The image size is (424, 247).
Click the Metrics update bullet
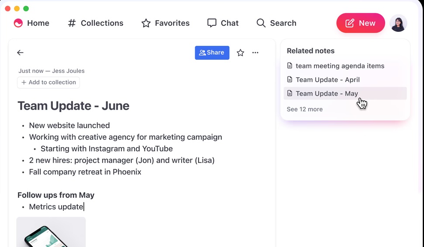pyautogui.click(x=56, y=207)
